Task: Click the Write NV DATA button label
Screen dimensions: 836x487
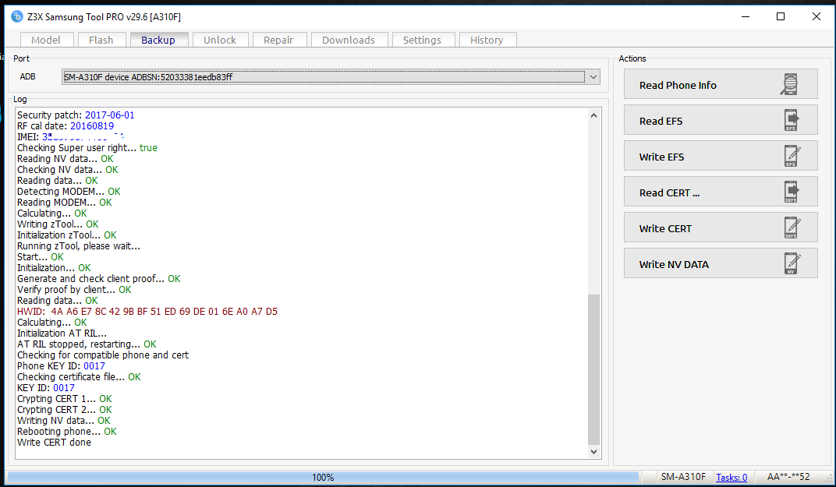Action: click(674, 263)
